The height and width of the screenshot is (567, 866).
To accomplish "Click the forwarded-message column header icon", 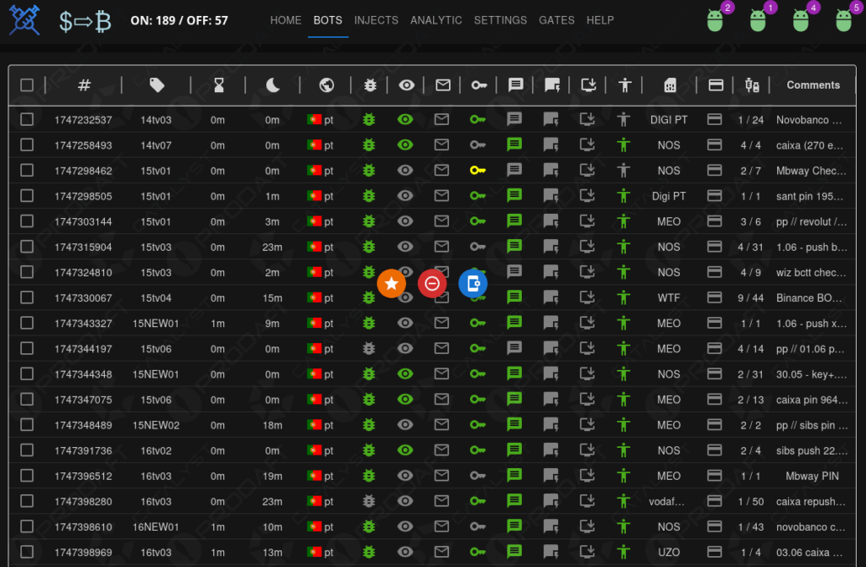I will coord(552,85).
